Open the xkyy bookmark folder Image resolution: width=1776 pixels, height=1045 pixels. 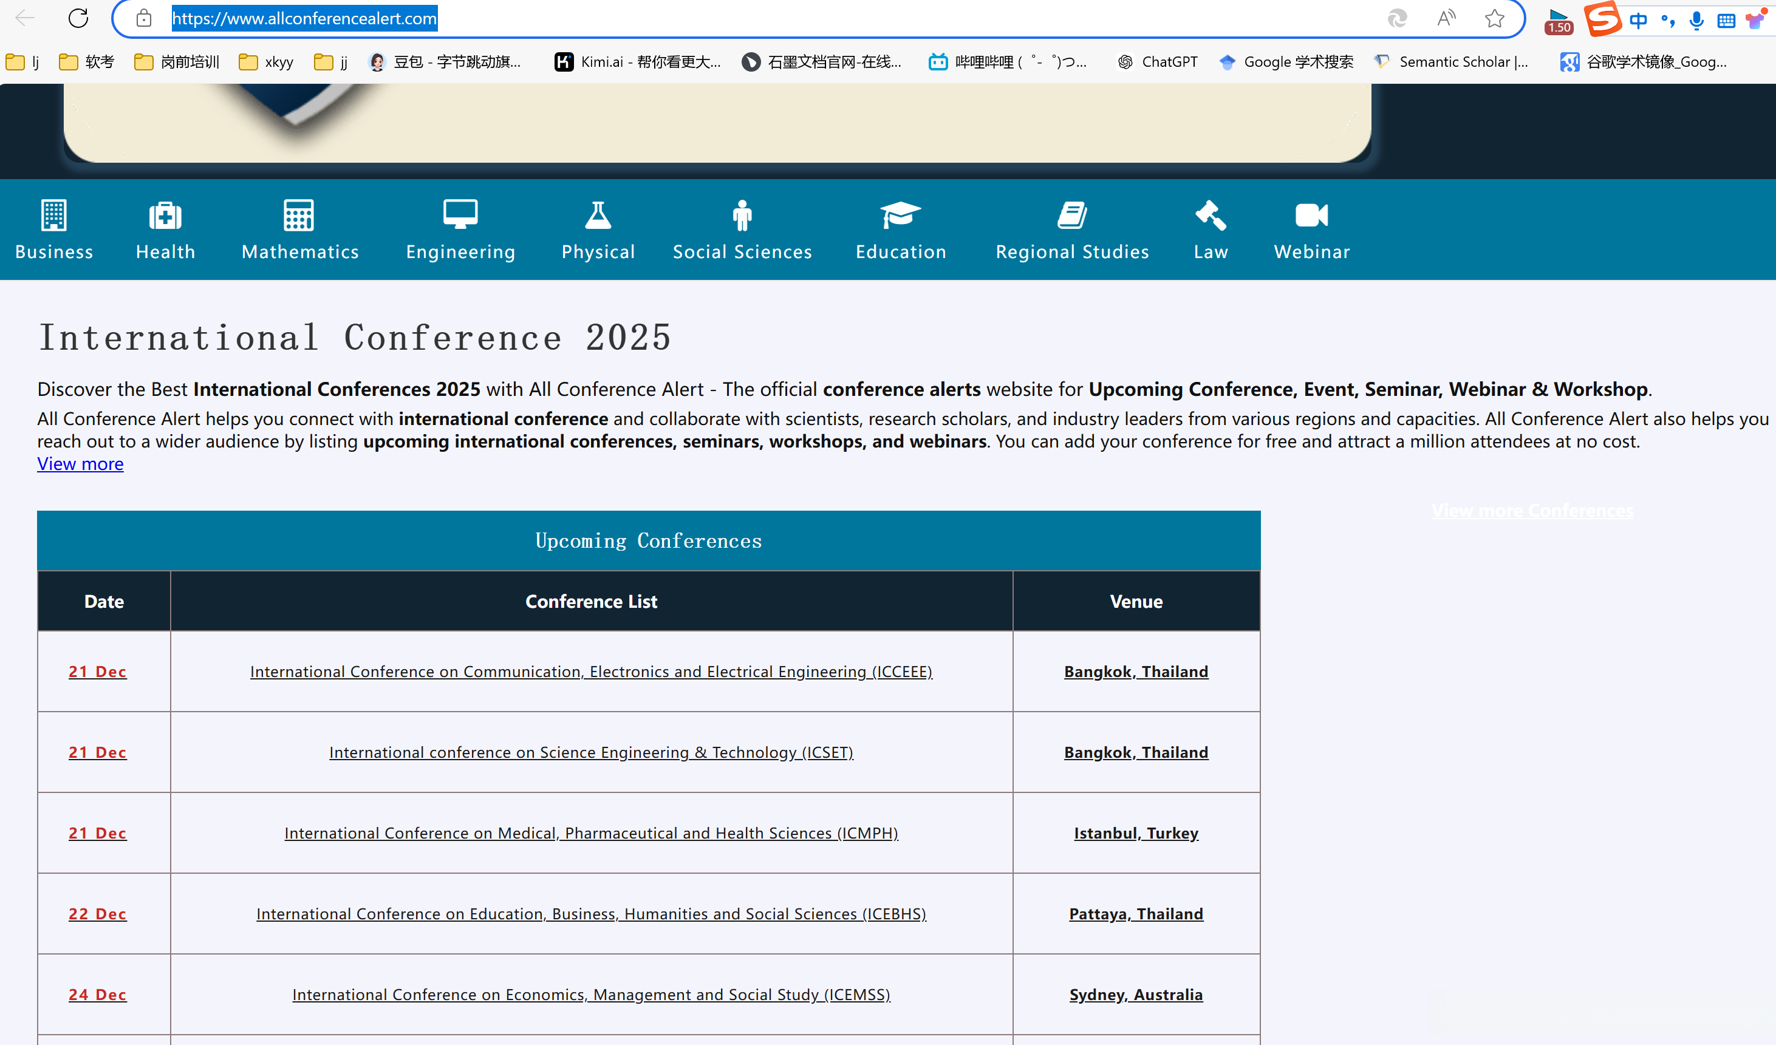click(267, 62)
